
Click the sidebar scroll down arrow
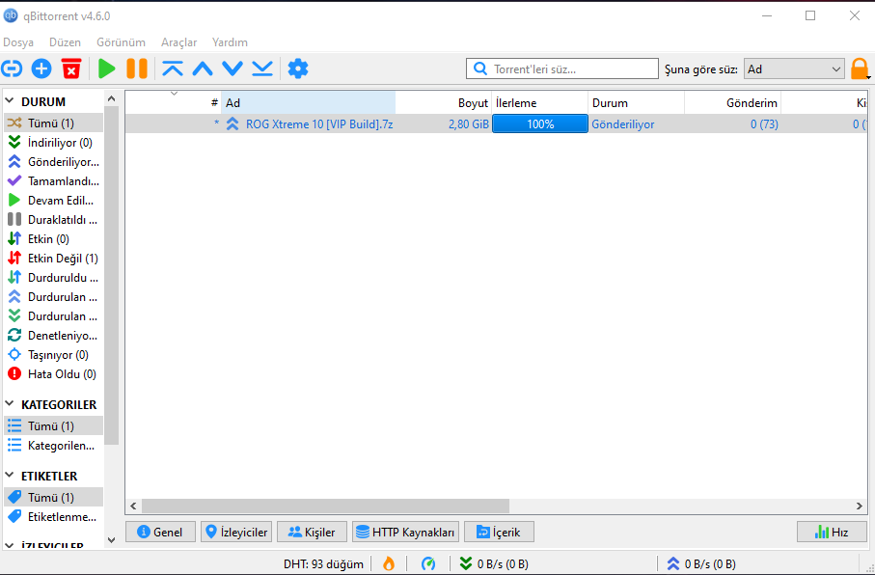[x=111, y=540]
